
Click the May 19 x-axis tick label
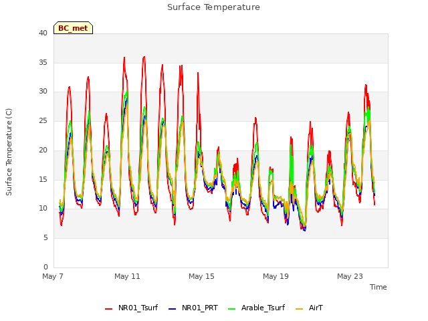pyautogui.click(x=276, y=276)
